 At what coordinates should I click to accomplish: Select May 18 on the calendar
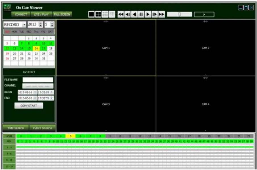pyautogui.click(x=51, y=48)
